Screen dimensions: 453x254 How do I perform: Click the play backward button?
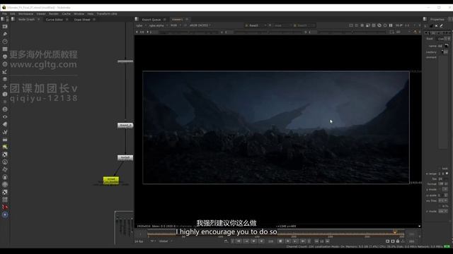pyautogui.click(x=261, y=241)
